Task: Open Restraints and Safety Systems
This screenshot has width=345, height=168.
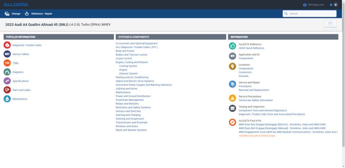Action: click(x=133, y=108)
